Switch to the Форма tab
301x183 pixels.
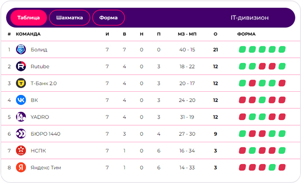[109, 18]
